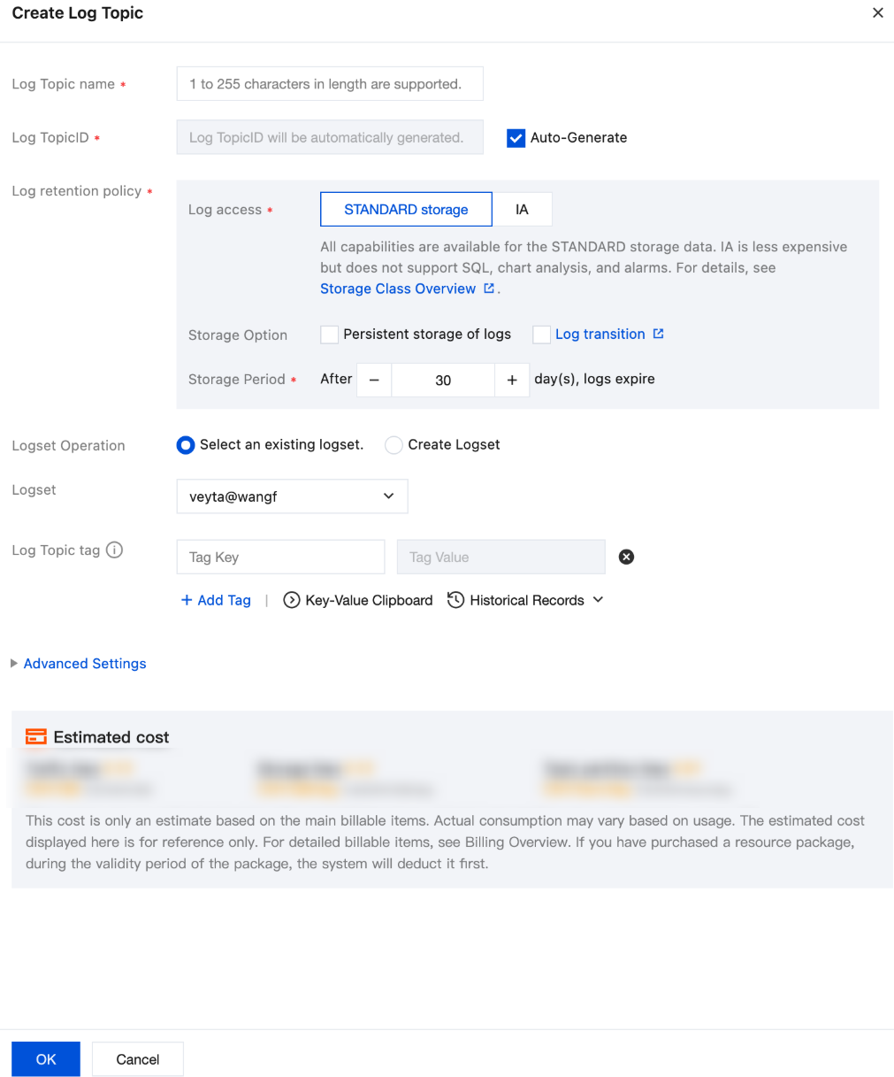This screenshot has width=894, height=1077.
Task: Tick the Log transition checkbox
Action: [x=541, y=335]
